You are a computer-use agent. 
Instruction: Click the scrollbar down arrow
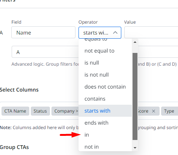[x=135, y=148]
